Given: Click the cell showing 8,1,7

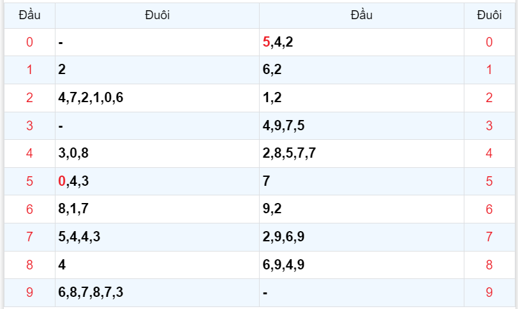Looking at the screenshot, I should pos(73,209).
